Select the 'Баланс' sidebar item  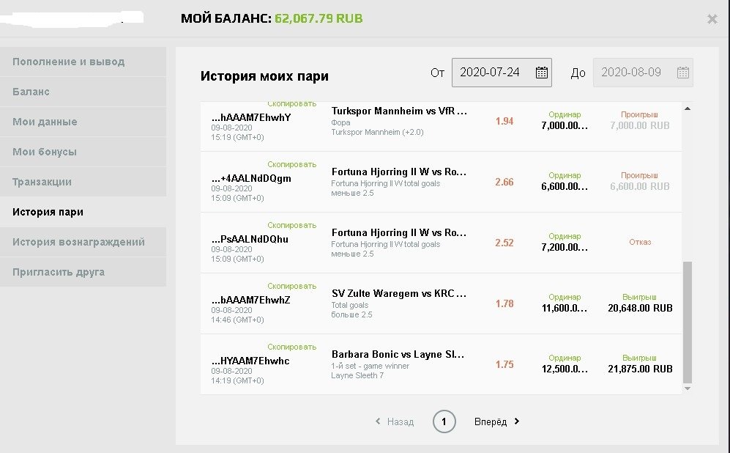pyautogui.click(x=31, y=92)
